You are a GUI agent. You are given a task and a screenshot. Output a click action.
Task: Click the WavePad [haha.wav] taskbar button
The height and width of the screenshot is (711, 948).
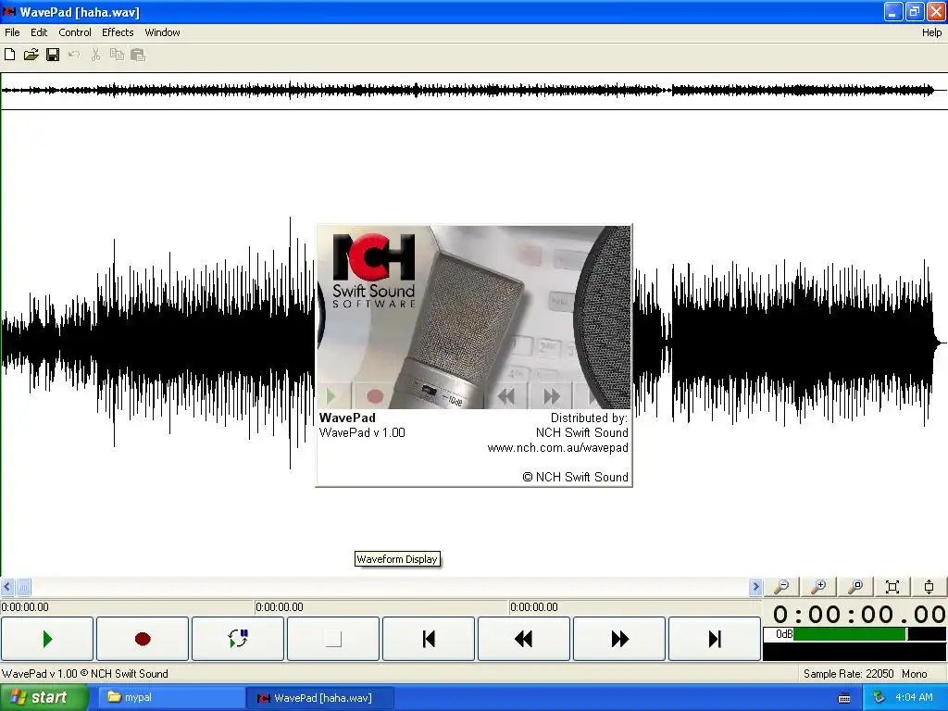click(x=320, y=698)
